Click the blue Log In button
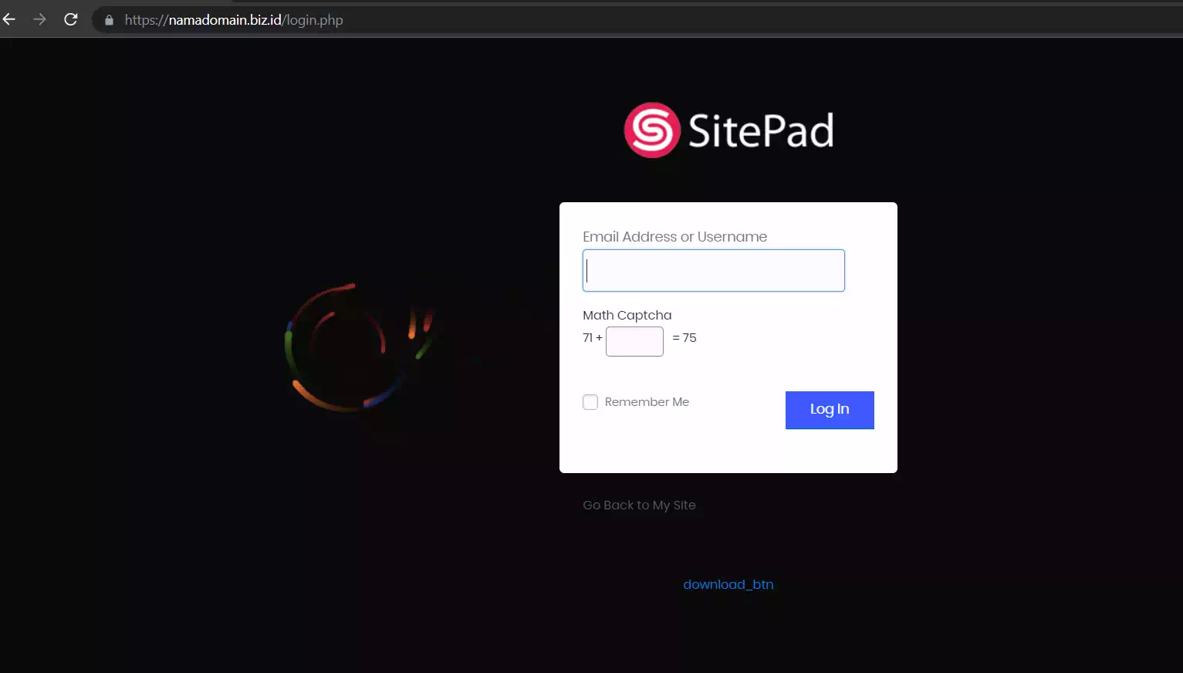The height and width of the screenshot is (673, 1183). click(830, 410)
